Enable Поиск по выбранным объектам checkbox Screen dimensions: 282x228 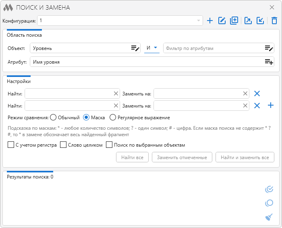[109, 145]
